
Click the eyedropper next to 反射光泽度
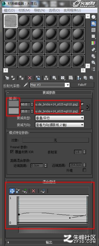25,85
